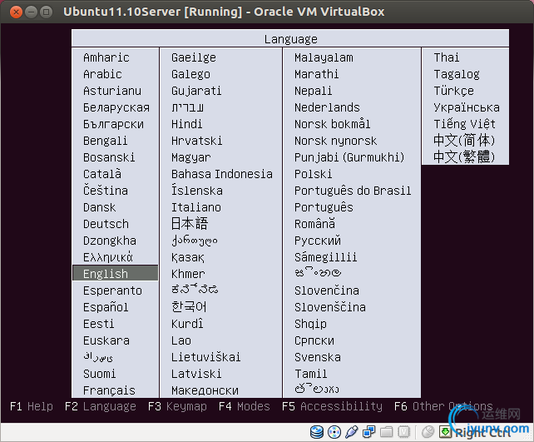Choose Беларуская language

pos(116,107)
